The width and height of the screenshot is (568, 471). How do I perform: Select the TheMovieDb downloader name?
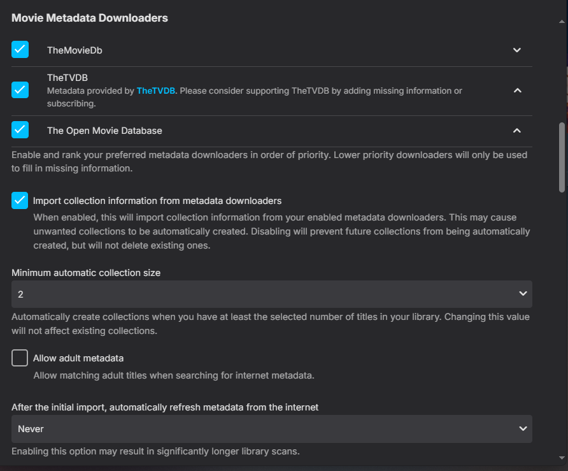[75, 50]
